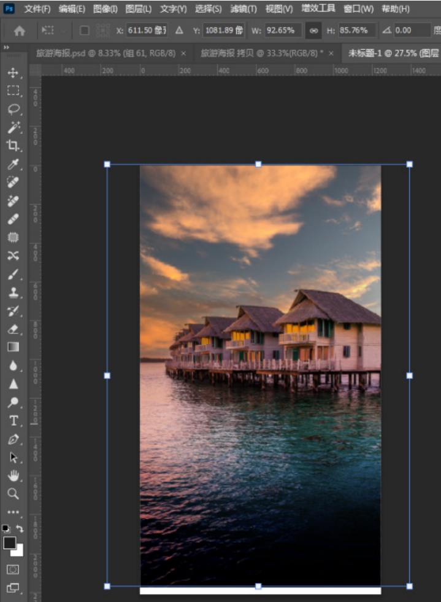
Task: Activate the Zoom tool
Action: pos(13,493)
